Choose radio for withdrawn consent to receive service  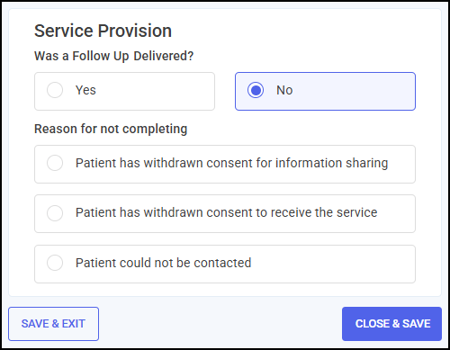55,213
